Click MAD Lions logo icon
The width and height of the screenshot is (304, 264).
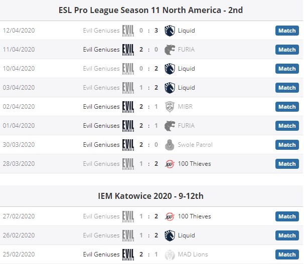(x=170, y=254)
